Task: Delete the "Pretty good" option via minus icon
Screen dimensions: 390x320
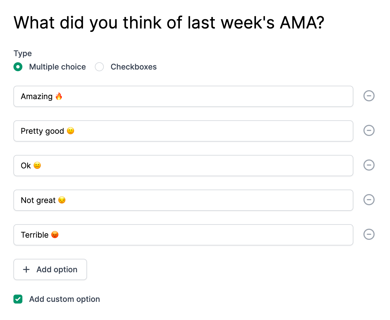Action: 369,130
